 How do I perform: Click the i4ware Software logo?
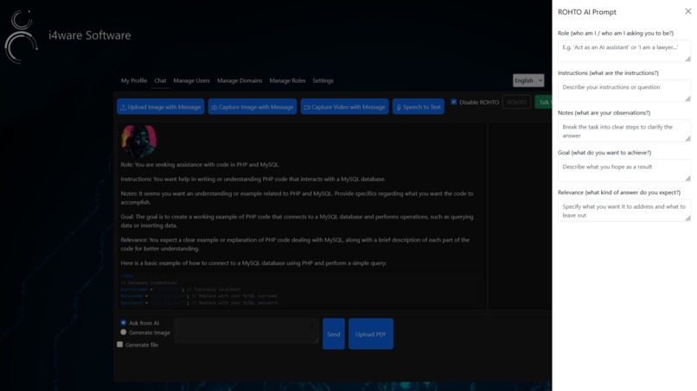pyautogui.click(x=21, y=37)
